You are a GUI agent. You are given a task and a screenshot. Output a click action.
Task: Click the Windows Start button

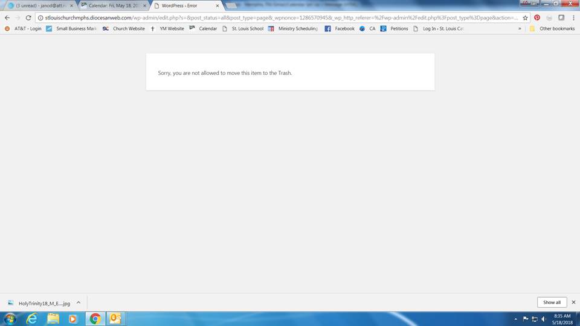[x=10, y=318]
